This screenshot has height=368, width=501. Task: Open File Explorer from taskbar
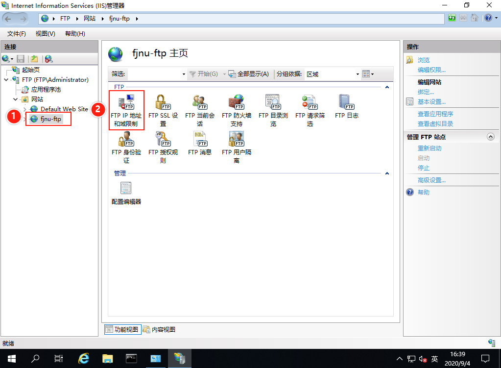pyautogui.click(x=108, y=359)
